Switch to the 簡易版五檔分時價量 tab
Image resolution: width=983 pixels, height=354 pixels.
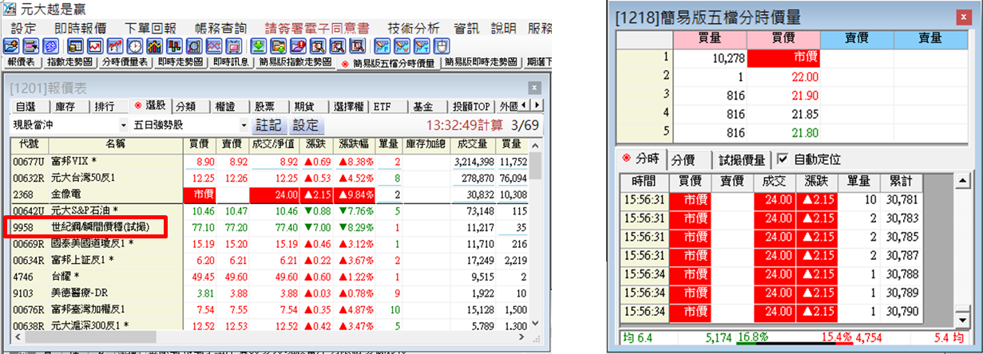coord(389,63)
